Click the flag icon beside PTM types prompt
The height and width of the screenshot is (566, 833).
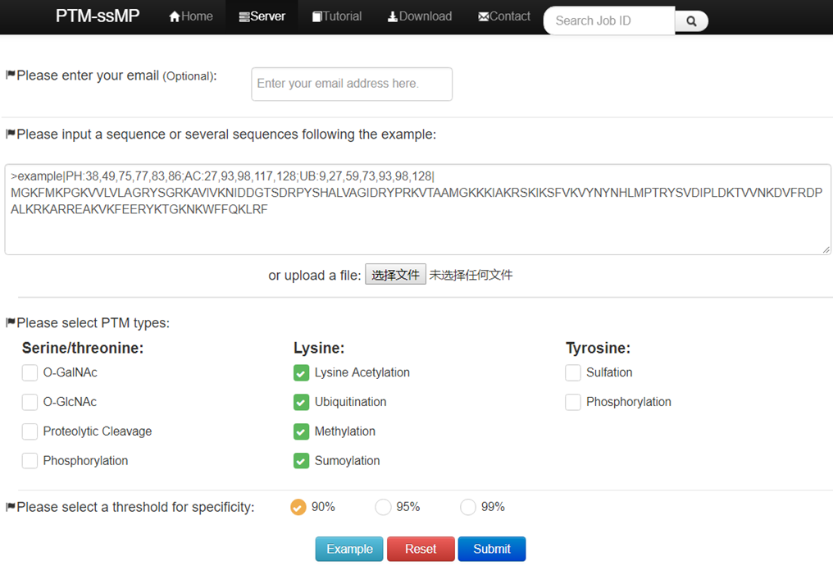tap(9, 322)
